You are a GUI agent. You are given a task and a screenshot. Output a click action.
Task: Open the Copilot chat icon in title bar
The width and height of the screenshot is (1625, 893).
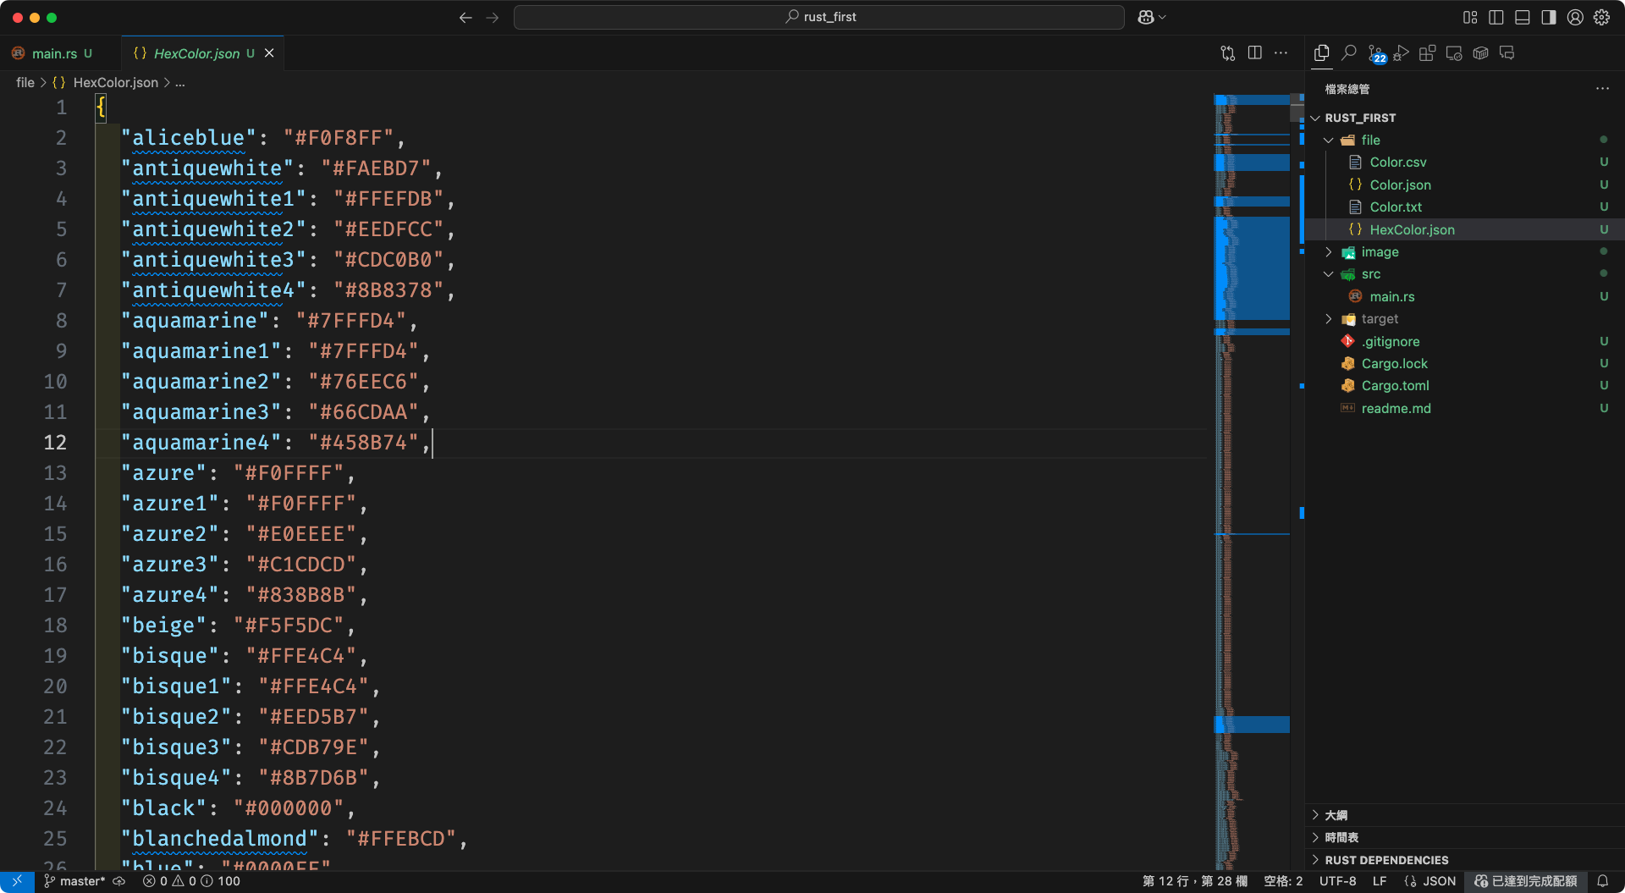1146,18
